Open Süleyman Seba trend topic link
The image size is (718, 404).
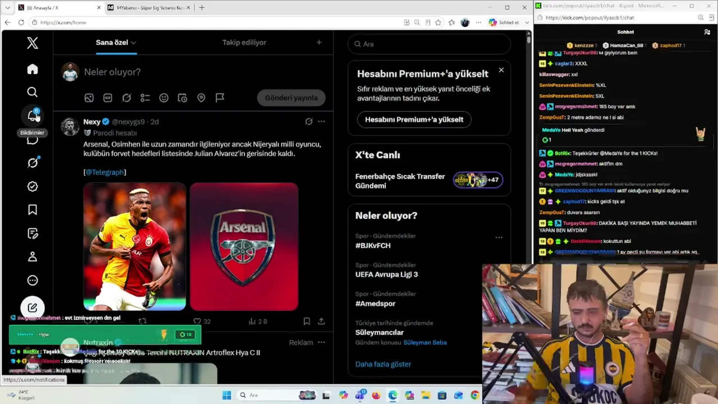pyautogui.click(x=425, y=342)
